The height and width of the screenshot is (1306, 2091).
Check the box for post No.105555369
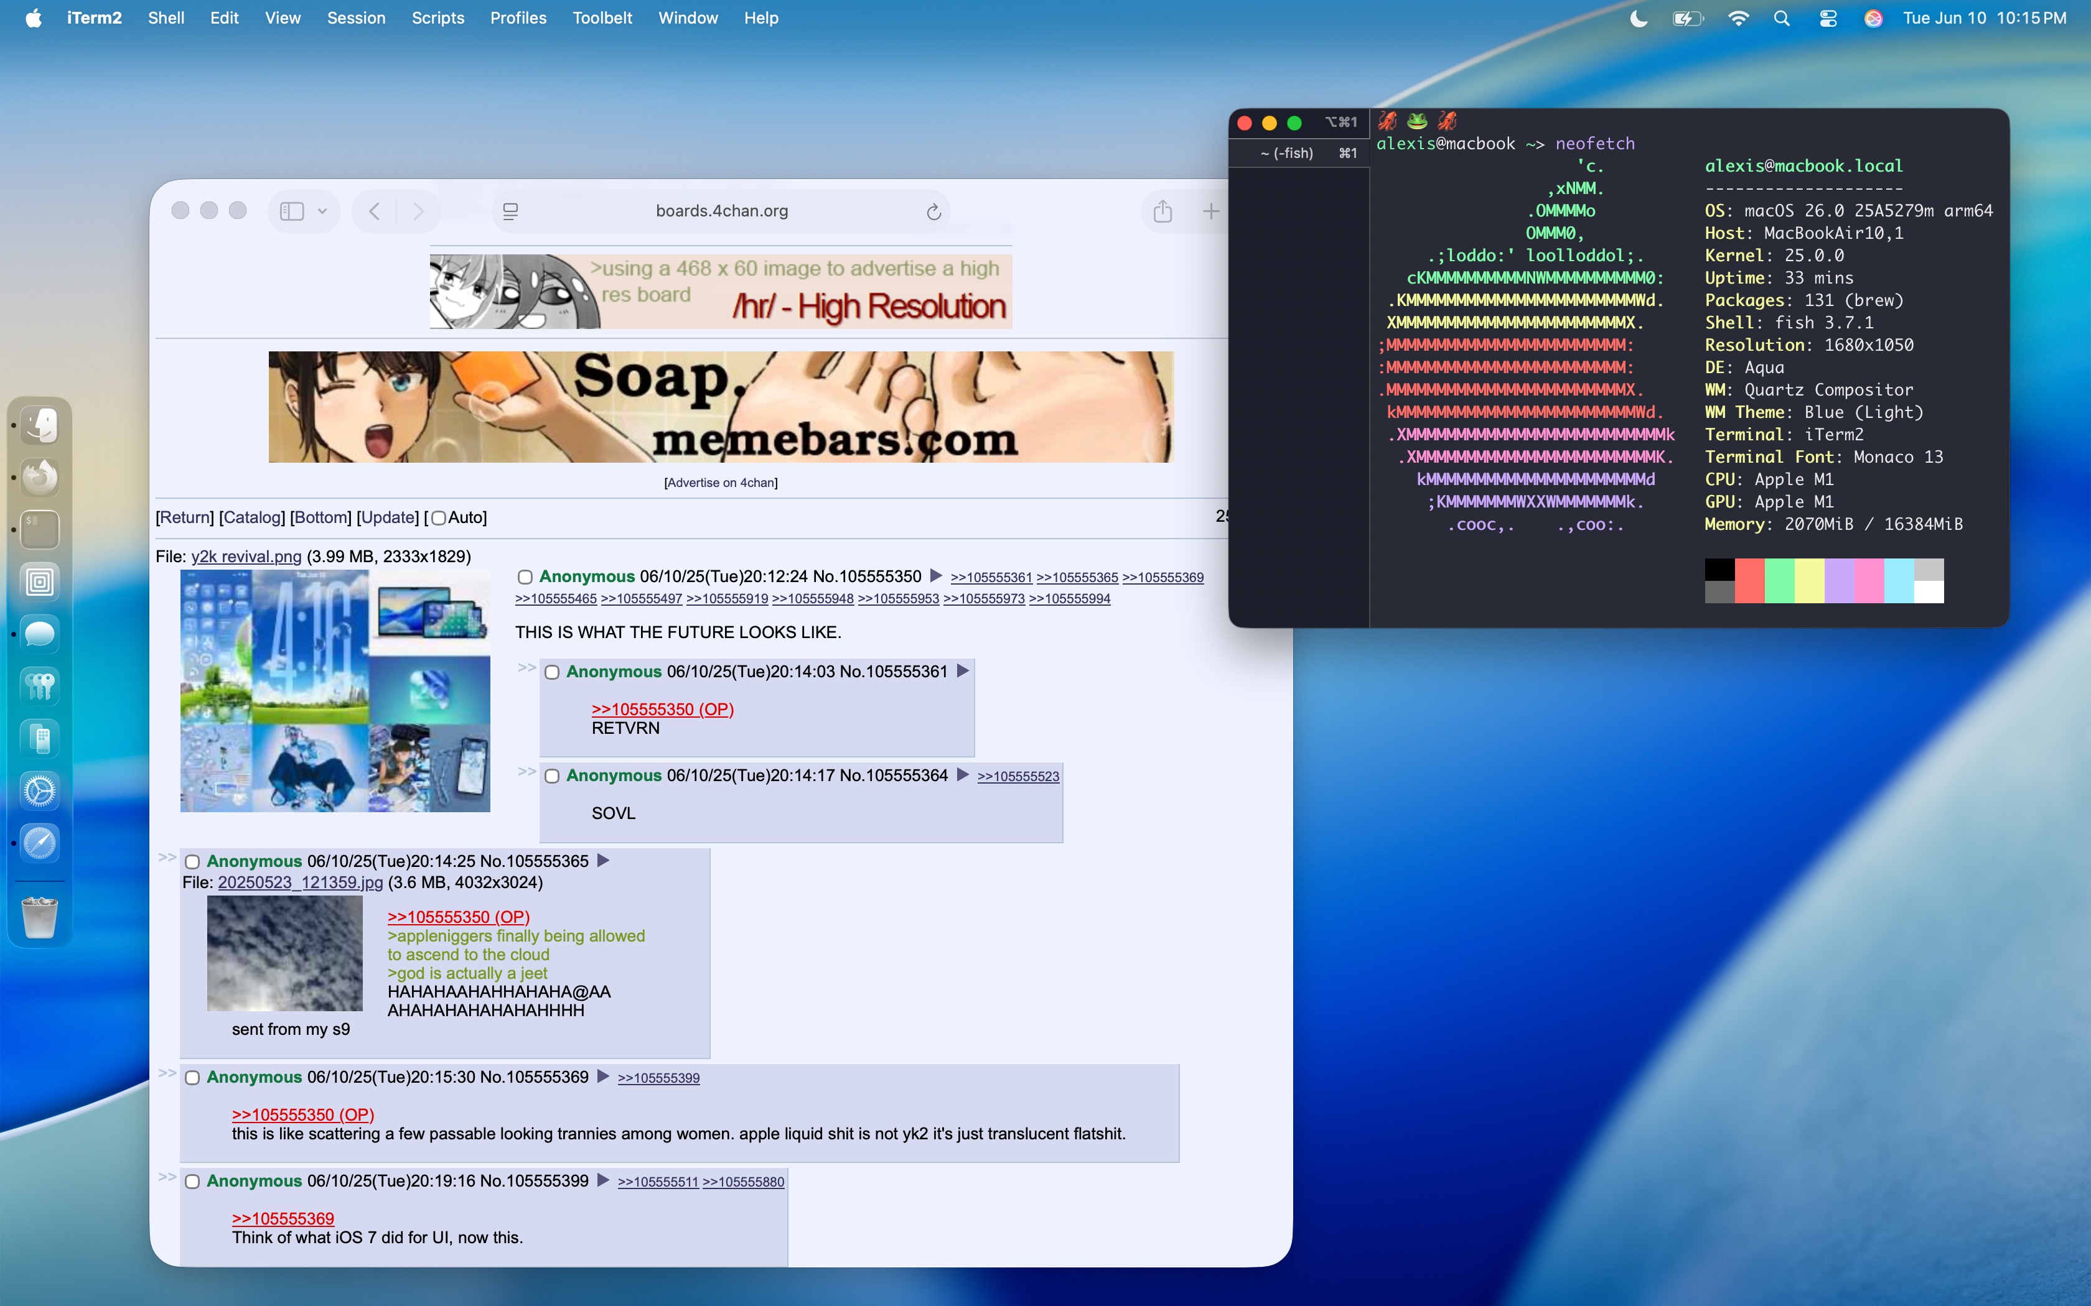(193, 1078)
